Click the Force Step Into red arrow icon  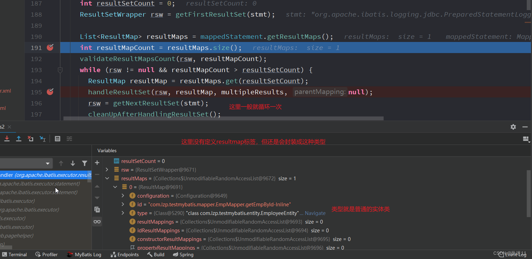(7, 139)
